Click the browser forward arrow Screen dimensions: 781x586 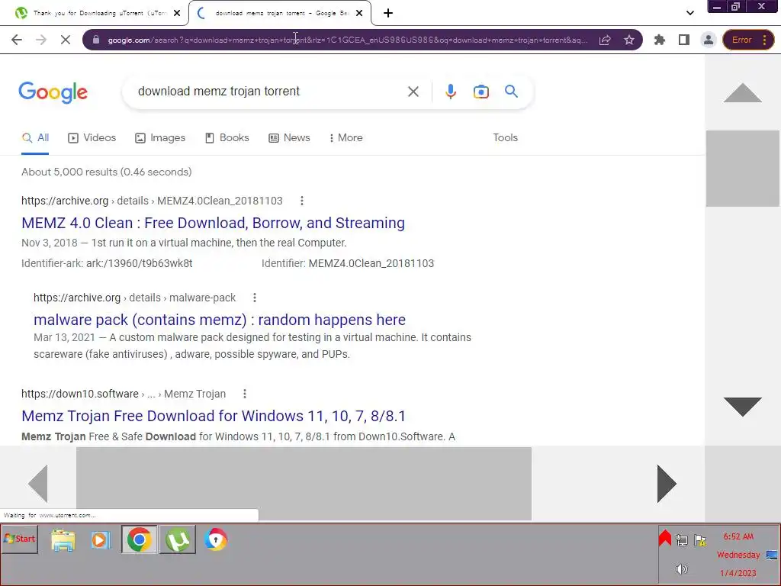click(x=41, y=40)
